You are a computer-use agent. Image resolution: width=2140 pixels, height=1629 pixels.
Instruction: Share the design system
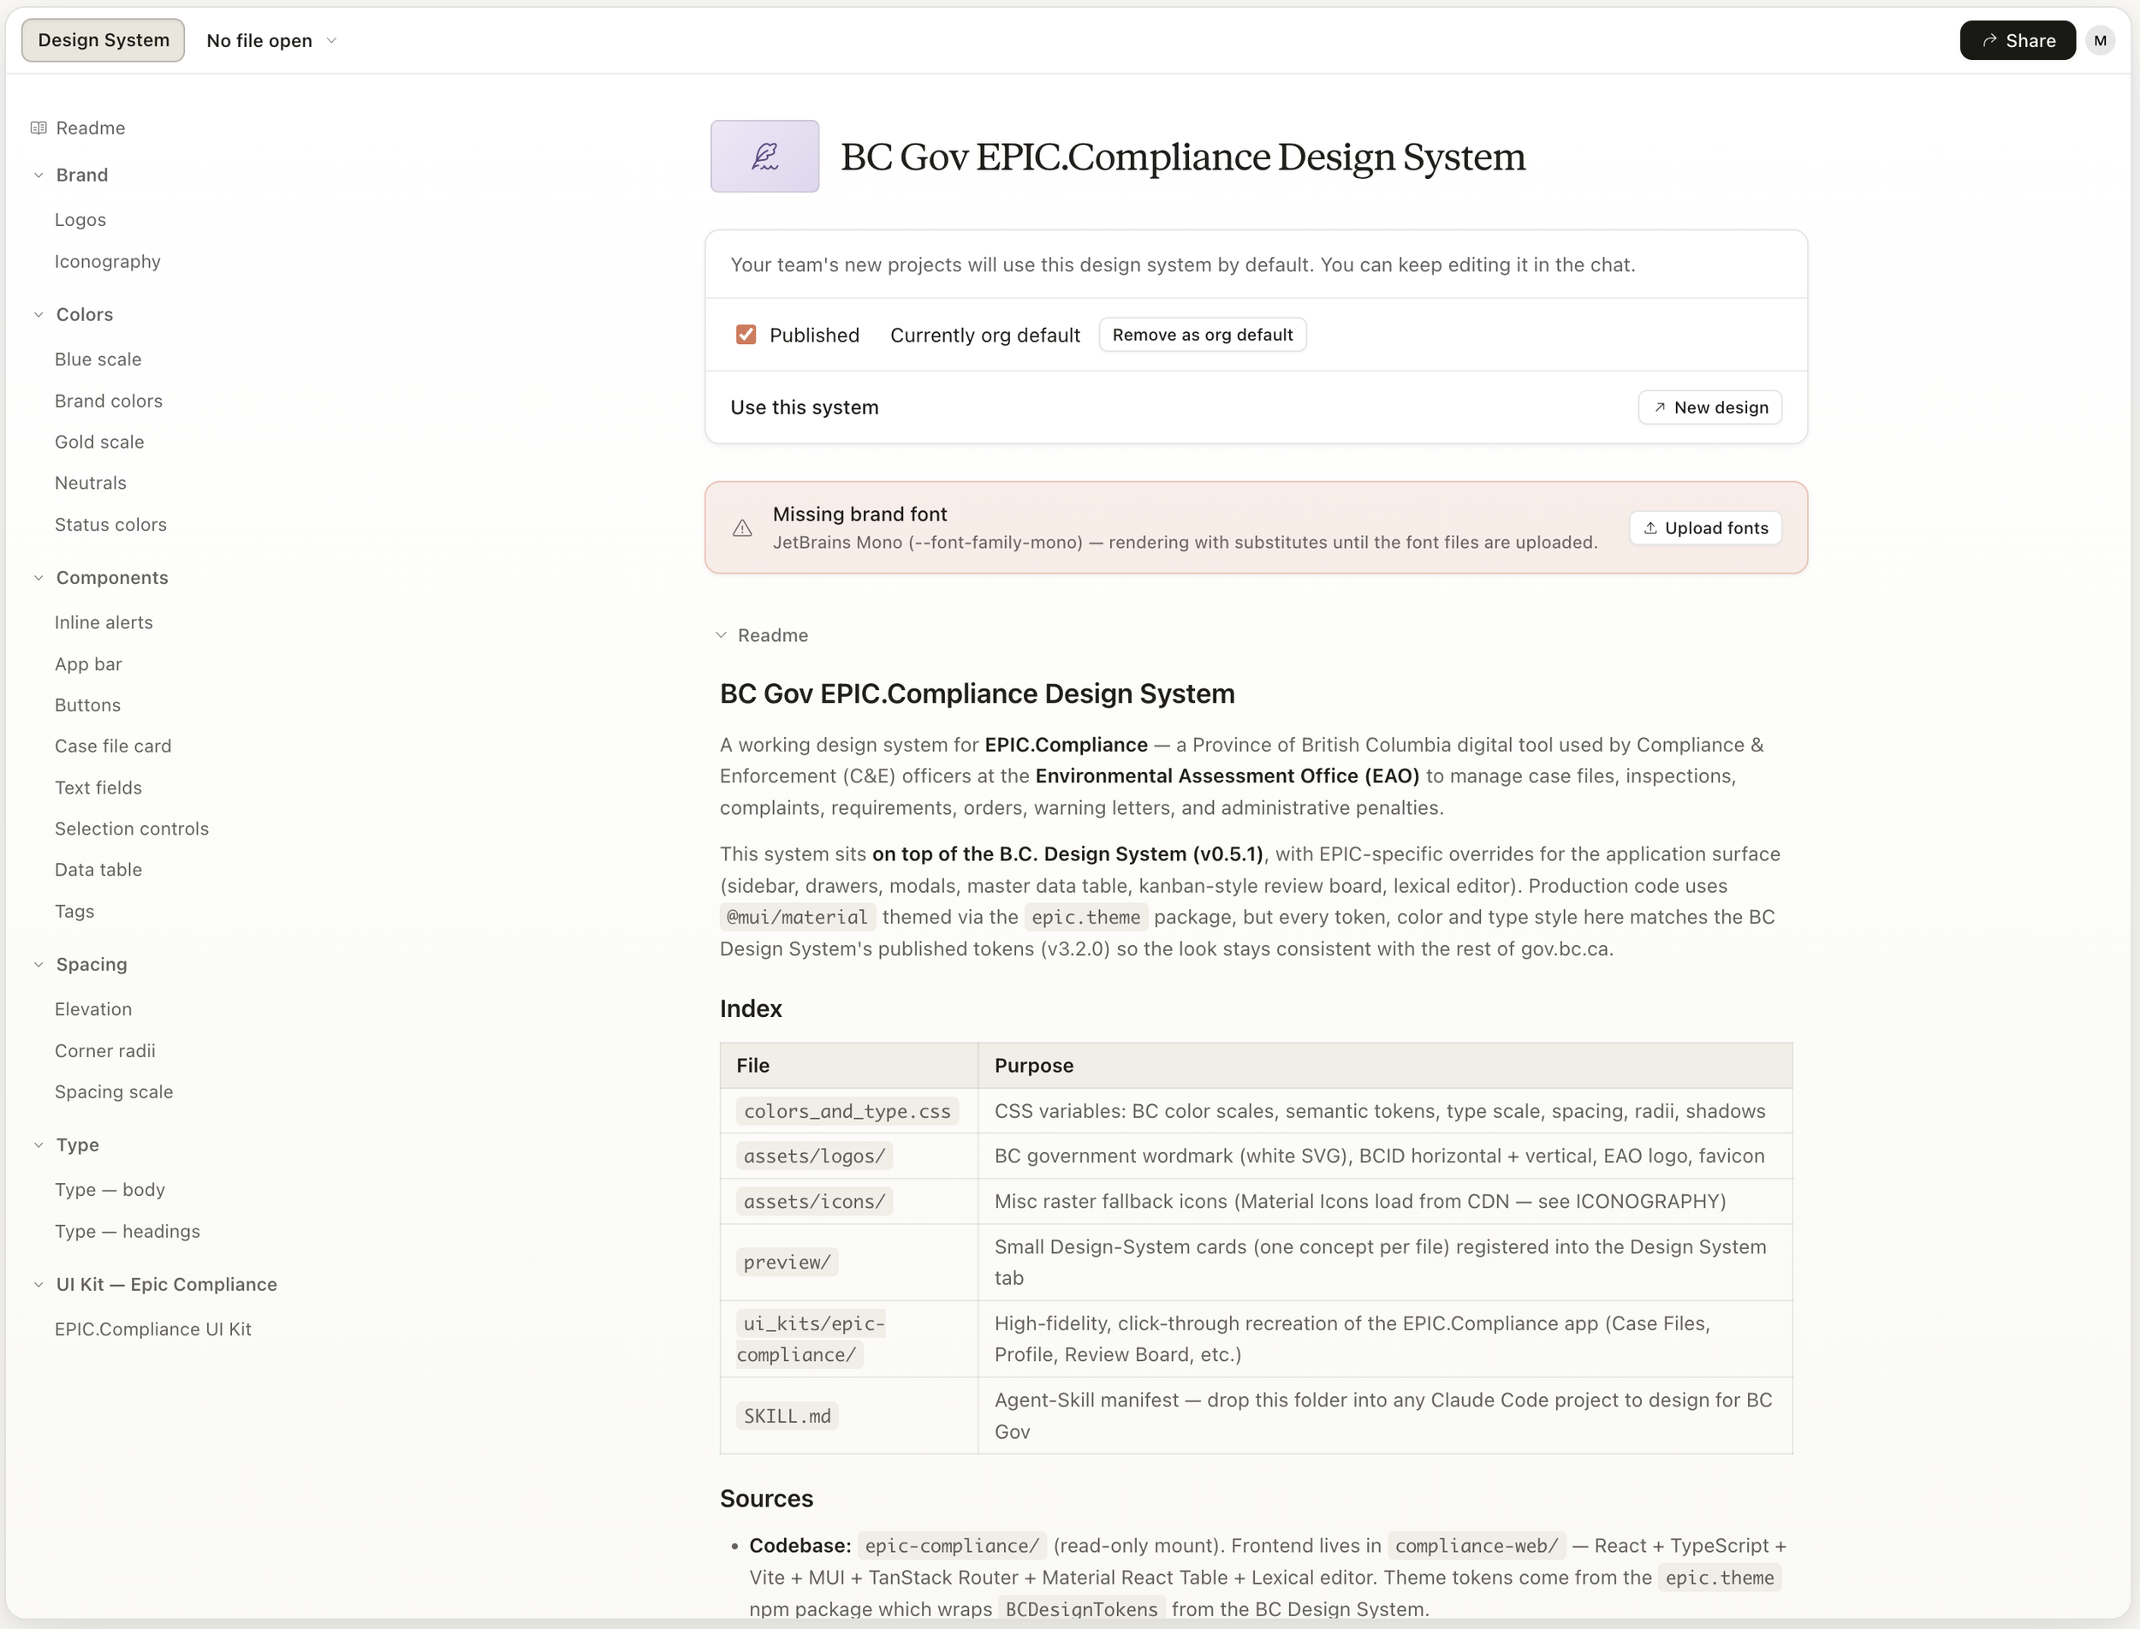tap(2017, 41)
